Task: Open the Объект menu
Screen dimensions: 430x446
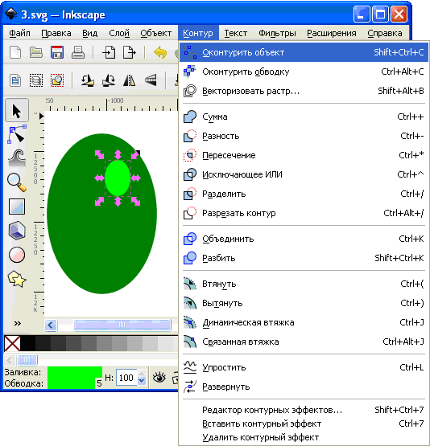Action: coord(156,33)
